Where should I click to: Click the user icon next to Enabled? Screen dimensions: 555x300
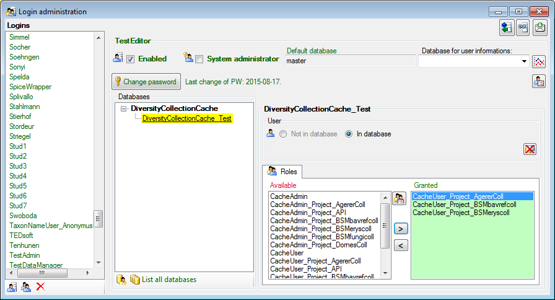coord(118,58)
